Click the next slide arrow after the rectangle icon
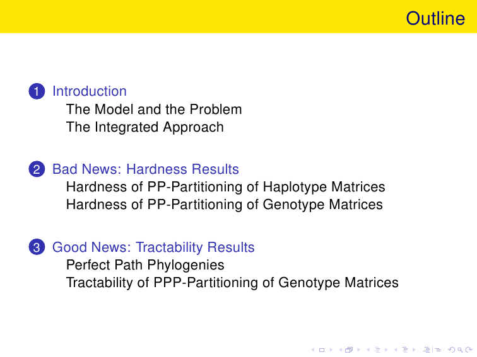The width and height of the screenshot is (477, 357). (x=331, y=350)
